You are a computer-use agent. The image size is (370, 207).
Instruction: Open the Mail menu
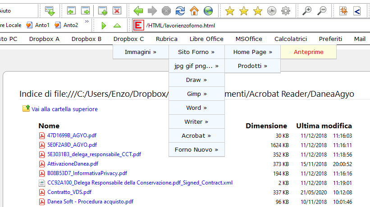pyautogui.click(x=360, y=39)
